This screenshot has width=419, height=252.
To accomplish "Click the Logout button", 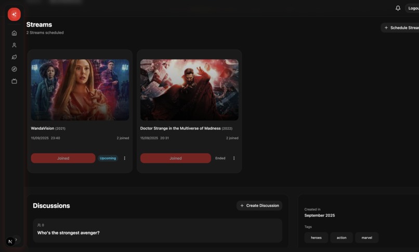I will pyautogui.click(x=412, y=8).
